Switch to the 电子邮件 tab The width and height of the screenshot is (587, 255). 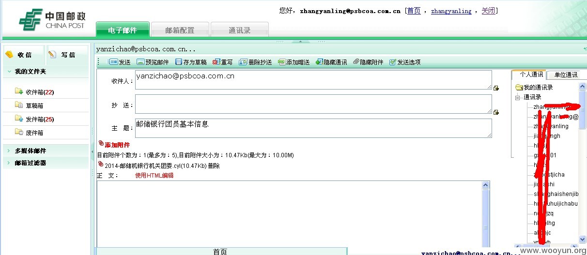122,30
